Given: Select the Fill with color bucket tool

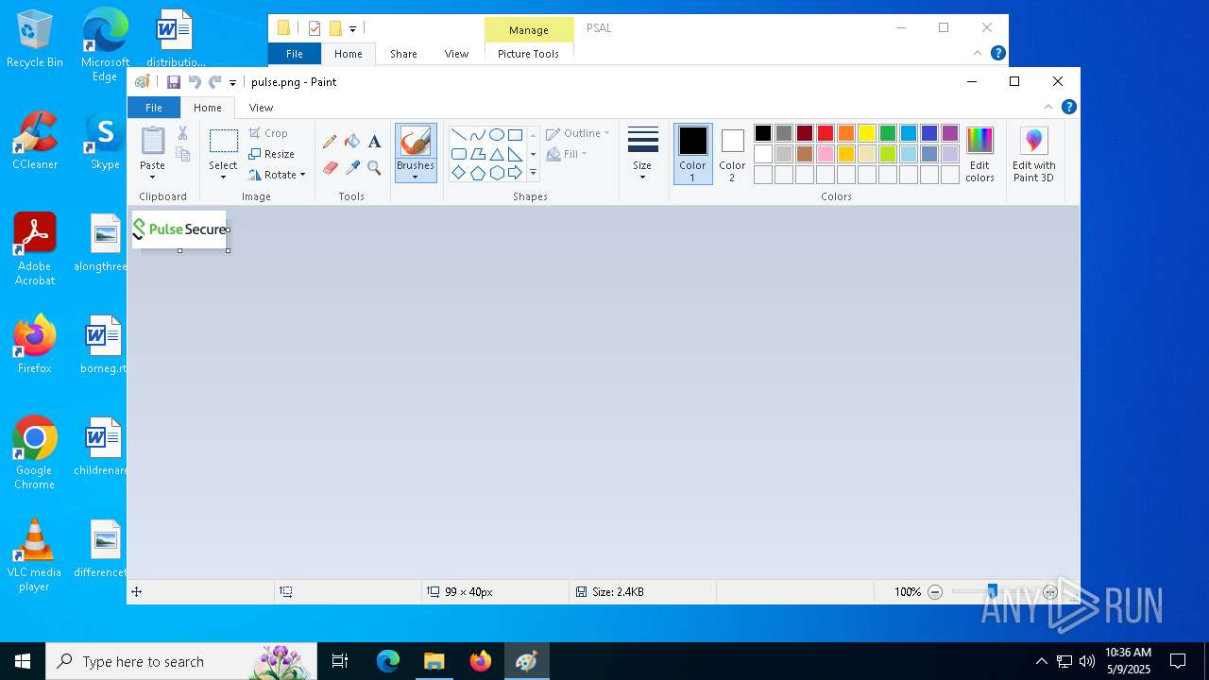Looking at the screenshot, I should point(352,142).
